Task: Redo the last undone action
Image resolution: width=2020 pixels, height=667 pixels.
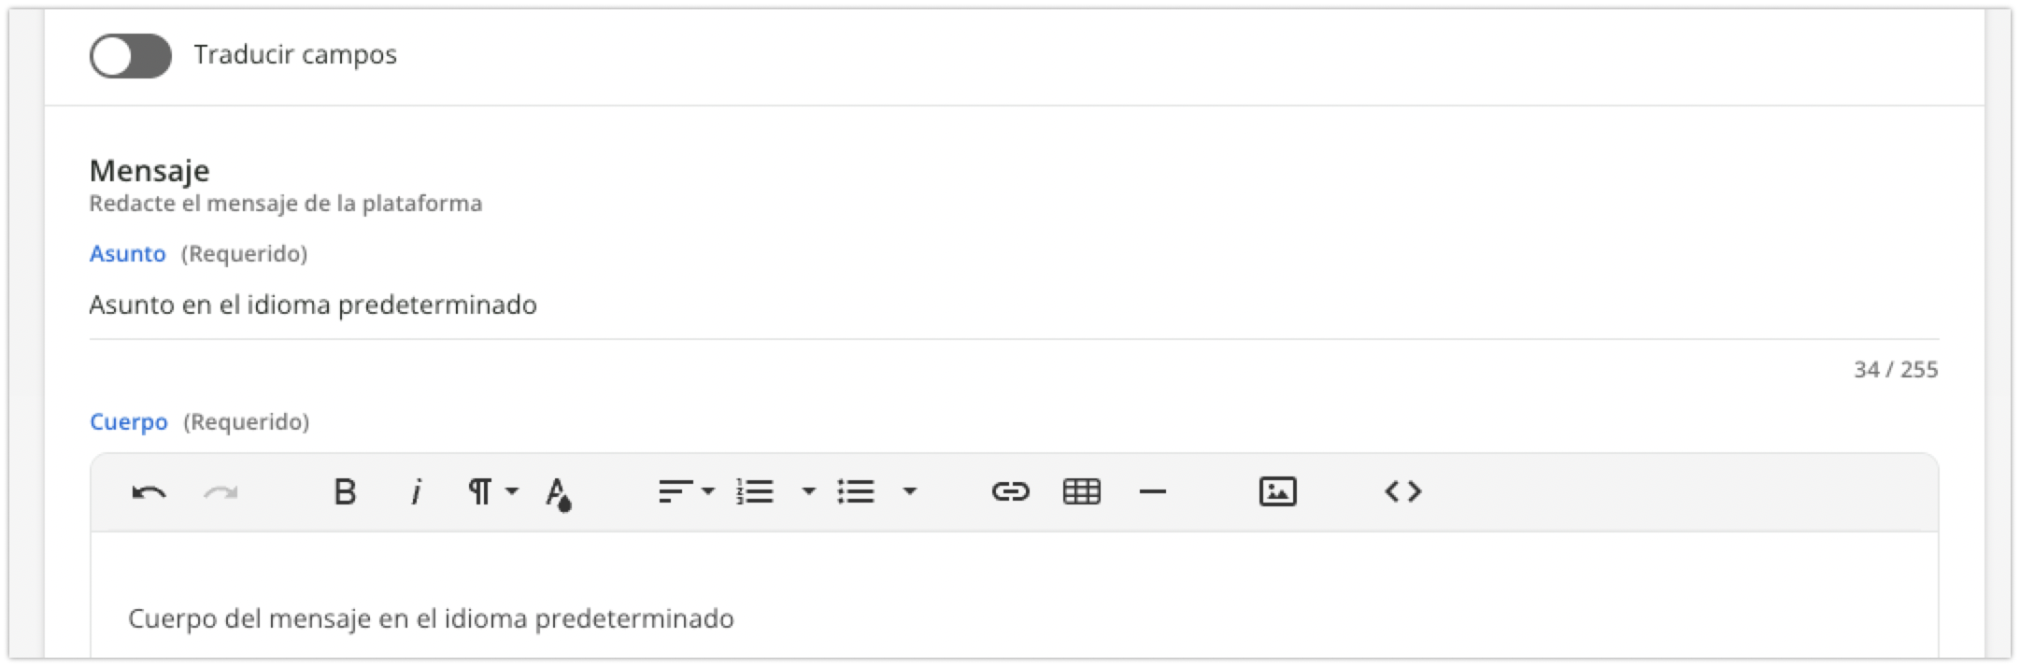Action: click(219, 491)
